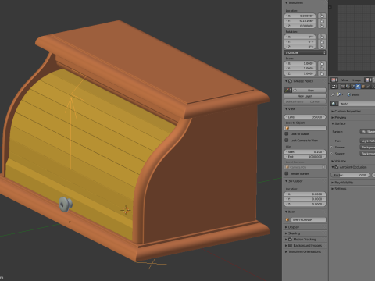The image size is (375, 281).
Task: Open the XYZ Euler rotation mode dropdown
Action: 305,52
